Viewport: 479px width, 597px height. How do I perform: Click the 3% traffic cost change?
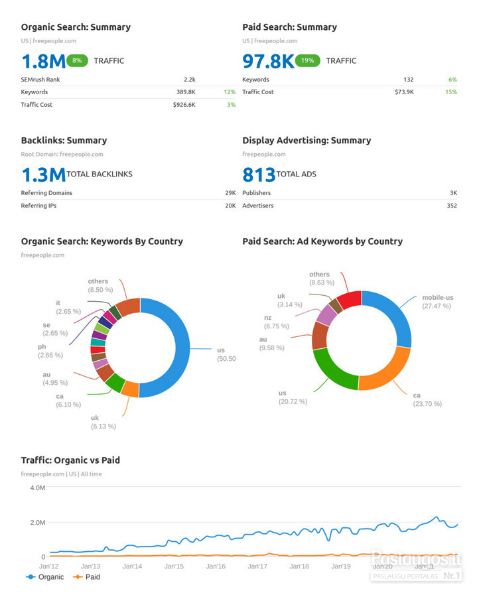[x=232, y=105]
